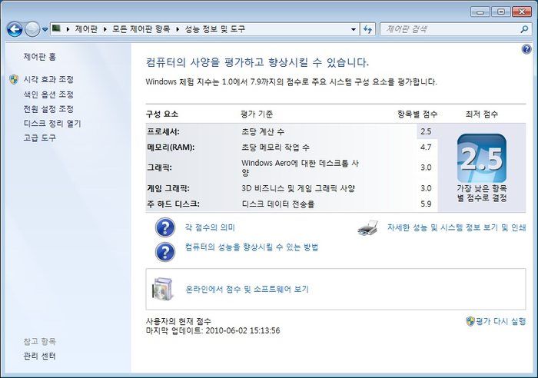The image size is (538, 378).
Task: Click the refresh button next to address bar
Action: (368, 29)
